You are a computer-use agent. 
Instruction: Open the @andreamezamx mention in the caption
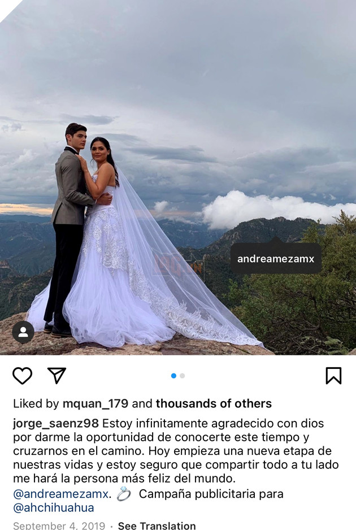tap(61, 494)
